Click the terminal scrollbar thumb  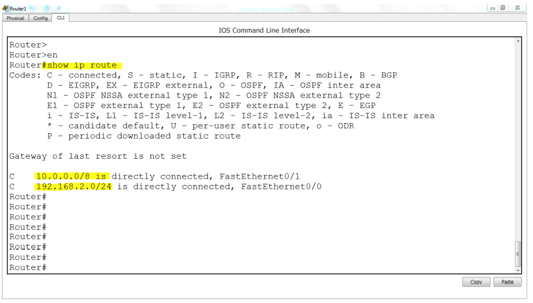[518, 254]
